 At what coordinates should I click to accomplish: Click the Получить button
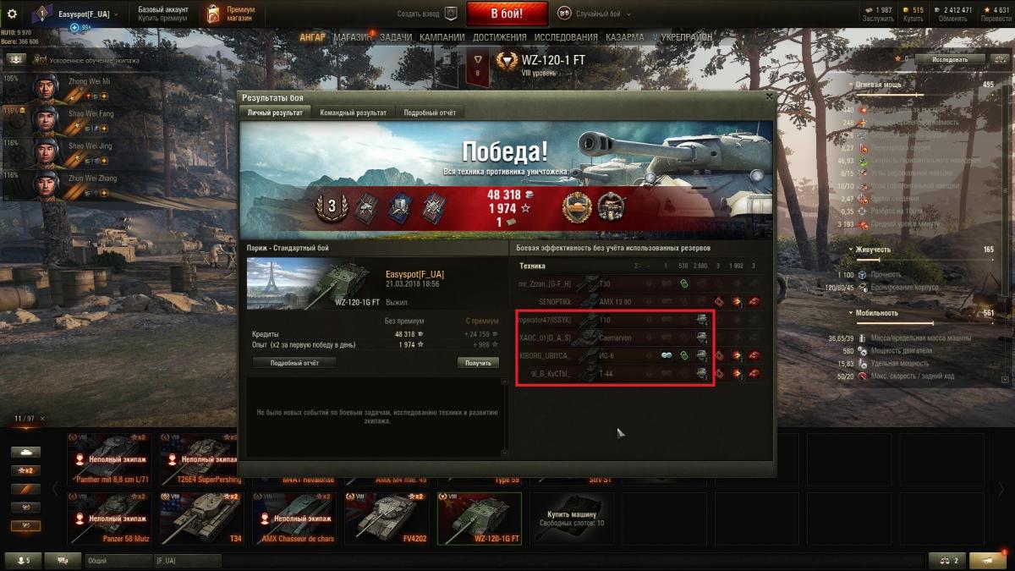click(x=478, y=362)
